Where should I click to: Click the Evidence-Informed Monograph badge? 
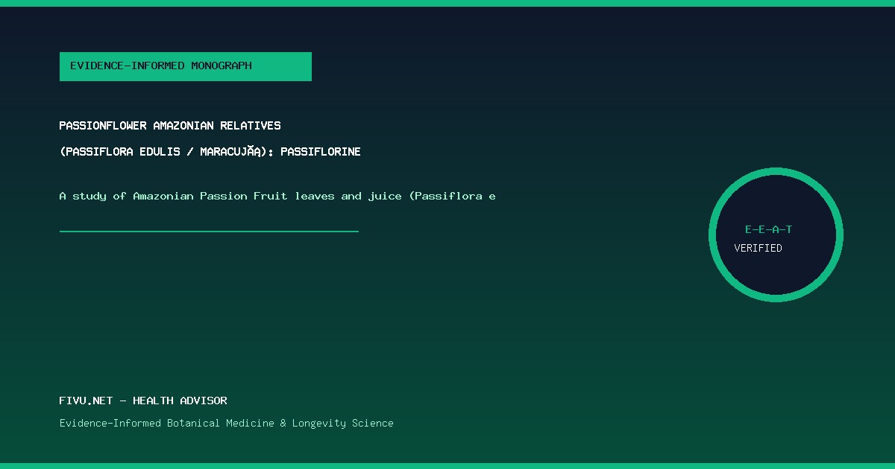[186, 66]
